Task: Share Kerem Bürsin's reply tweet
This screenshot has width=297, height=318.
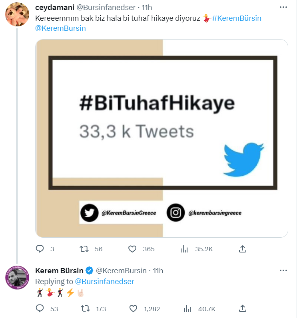Action: click(x=242, y=308)
